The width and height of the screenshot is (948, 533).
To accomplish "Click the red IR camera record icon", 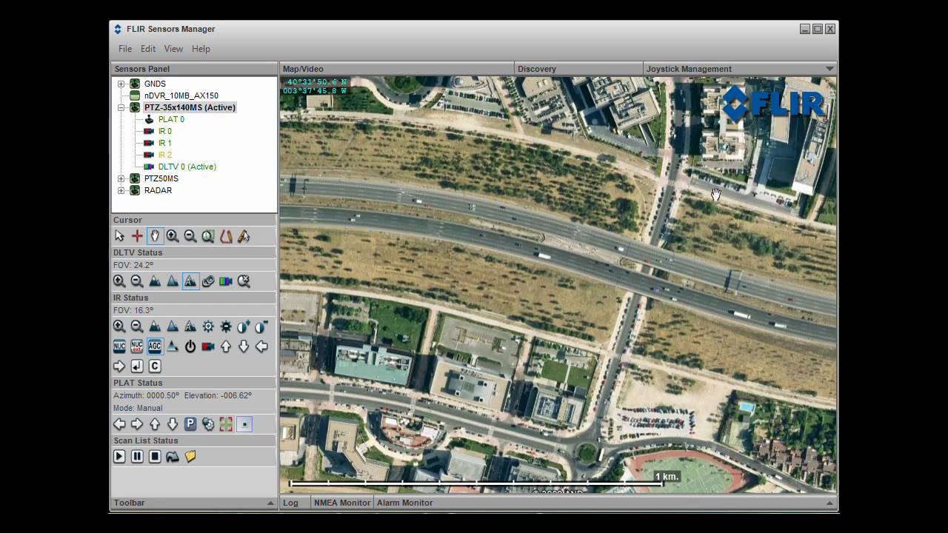I will click(x=208, y=346).
